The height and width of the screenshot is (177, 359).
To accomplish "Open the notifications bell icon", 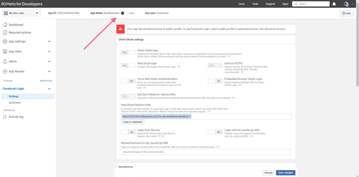I will click(x=334, y=4).
